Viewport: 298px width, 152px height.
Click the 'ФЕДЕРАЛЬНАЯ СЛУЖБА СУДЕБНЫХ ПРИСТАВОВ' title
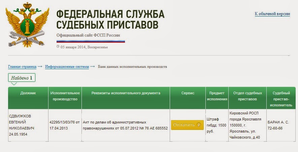click(110, 19)
